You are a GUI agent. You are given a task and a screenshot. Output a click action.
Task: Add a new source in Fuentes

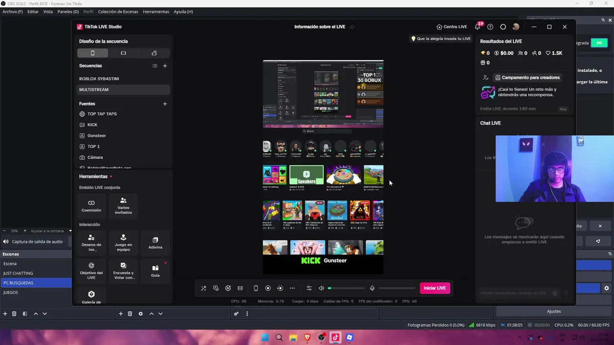tap(165, 103)
